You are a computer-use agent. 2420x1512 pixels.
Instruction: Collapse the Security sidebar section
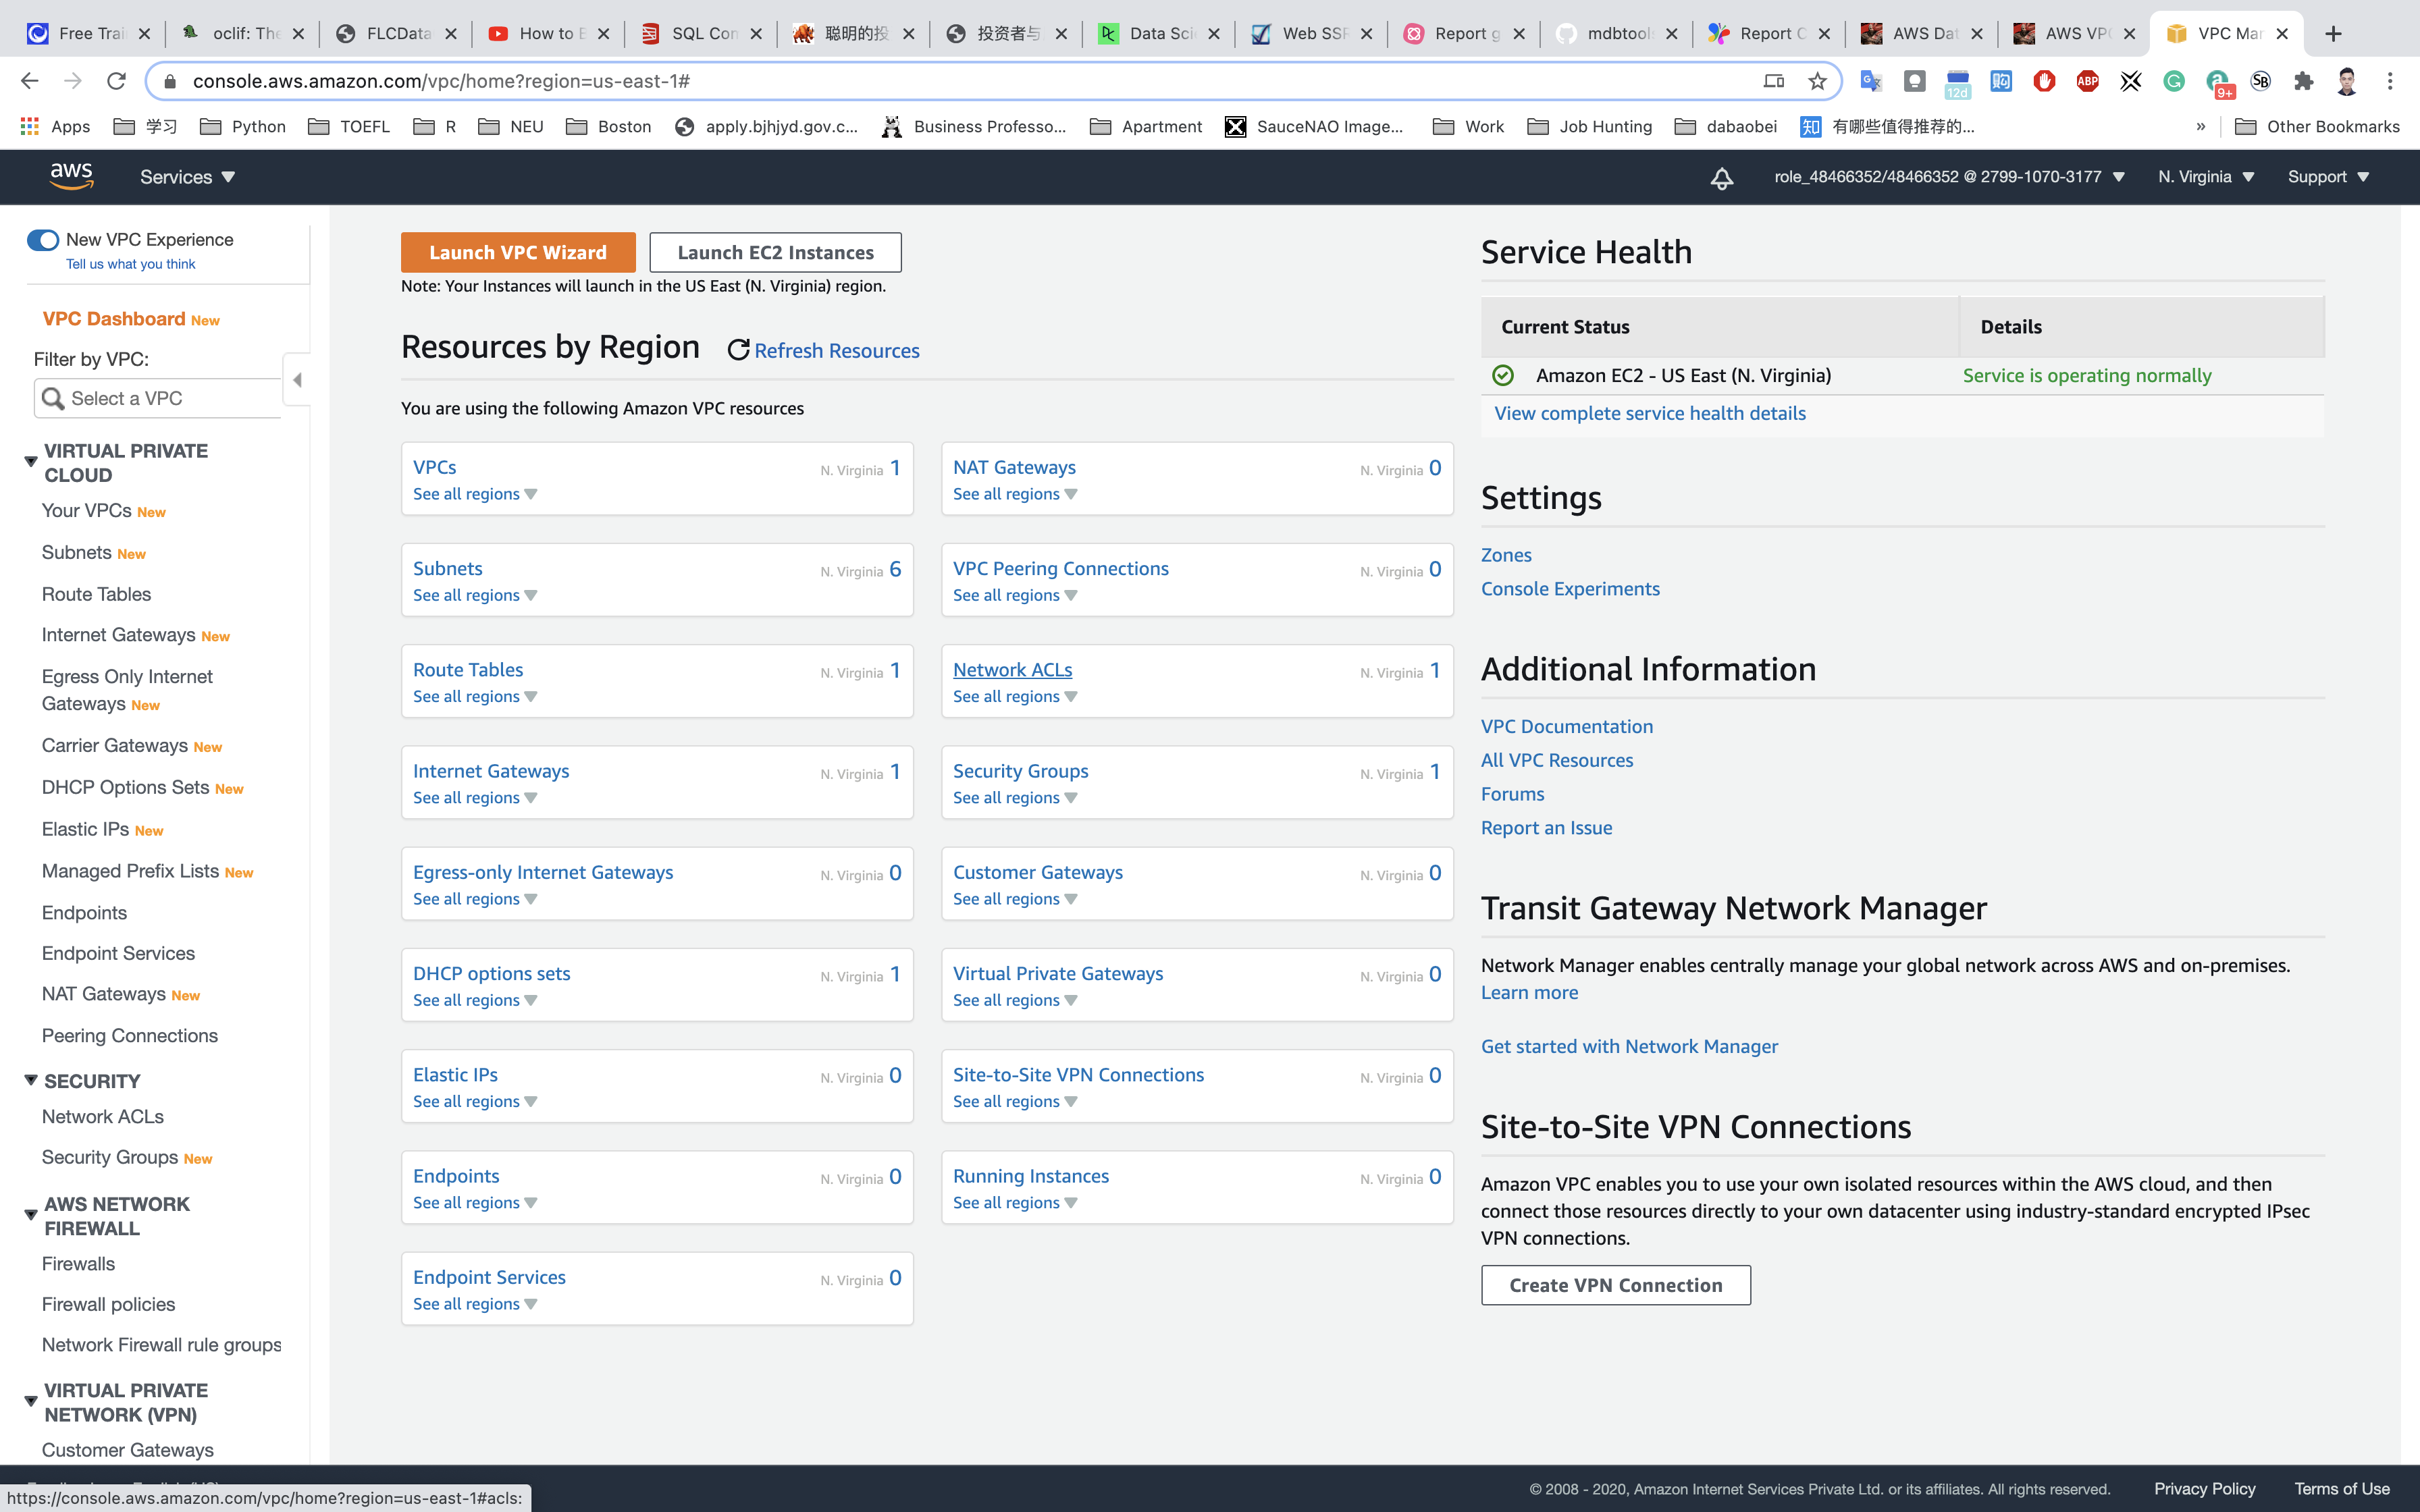tap(31, 1080)
